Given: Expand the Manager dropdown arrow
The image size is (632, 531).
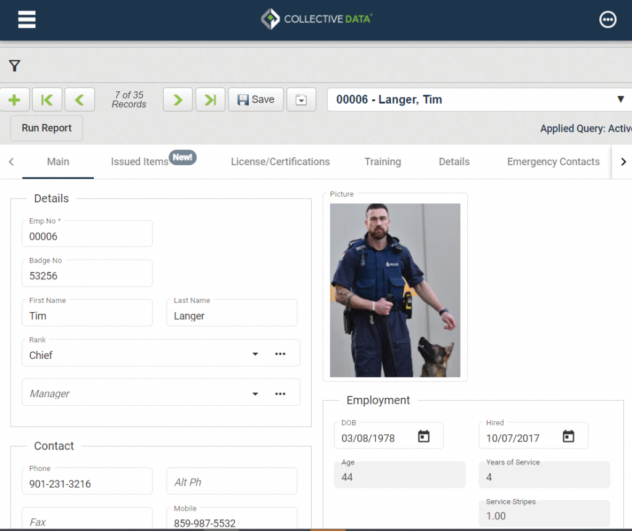Looking at the screenshot, I should [256, 394].
